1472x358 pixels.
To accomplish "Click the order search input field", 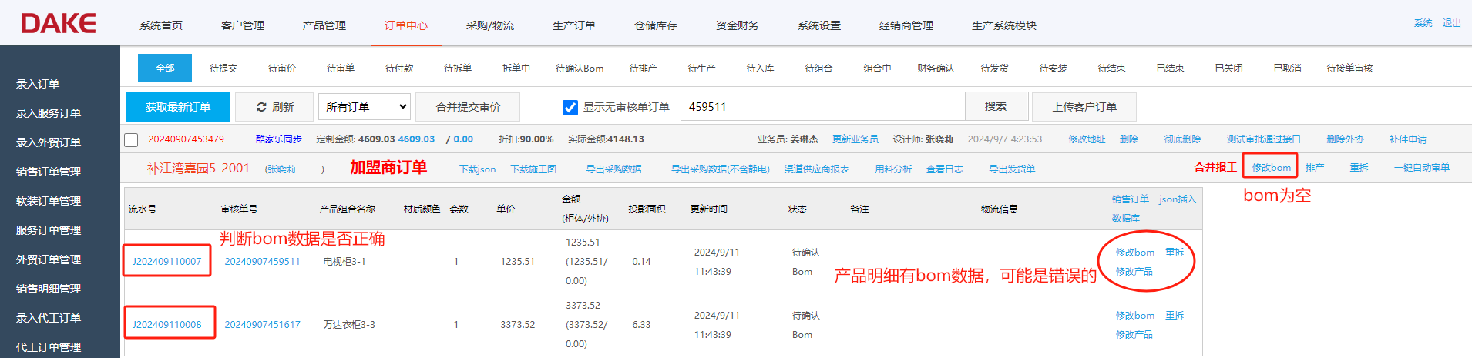I will pos(822,107).
